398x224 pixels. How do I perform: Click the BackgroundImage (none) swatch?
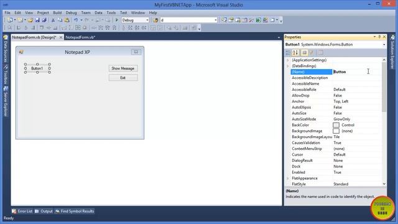click(x=336, y=131)
